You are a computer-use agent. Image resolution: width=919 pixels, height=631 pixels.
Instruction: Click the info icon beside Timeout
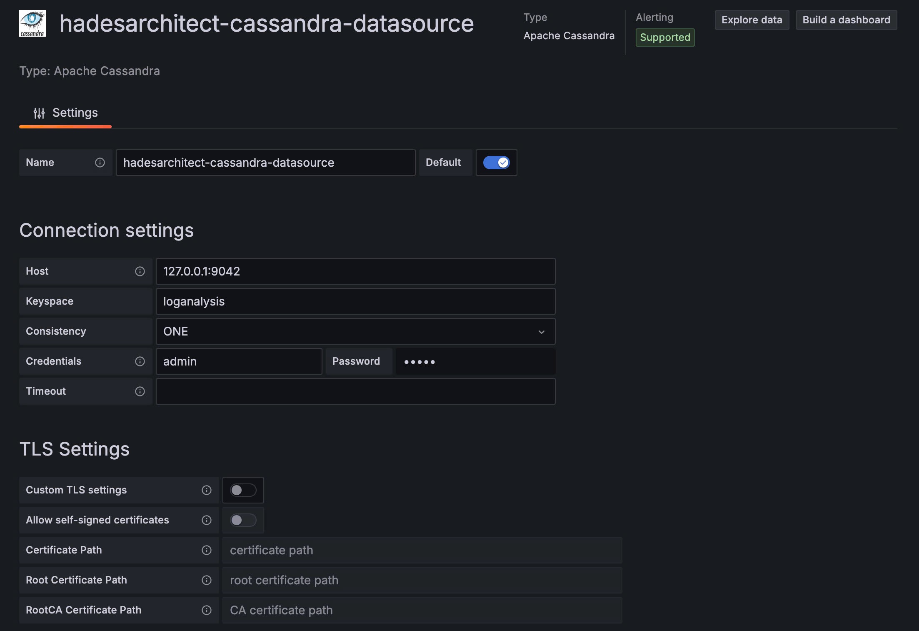pyautogui.click(x=140, y=391)
